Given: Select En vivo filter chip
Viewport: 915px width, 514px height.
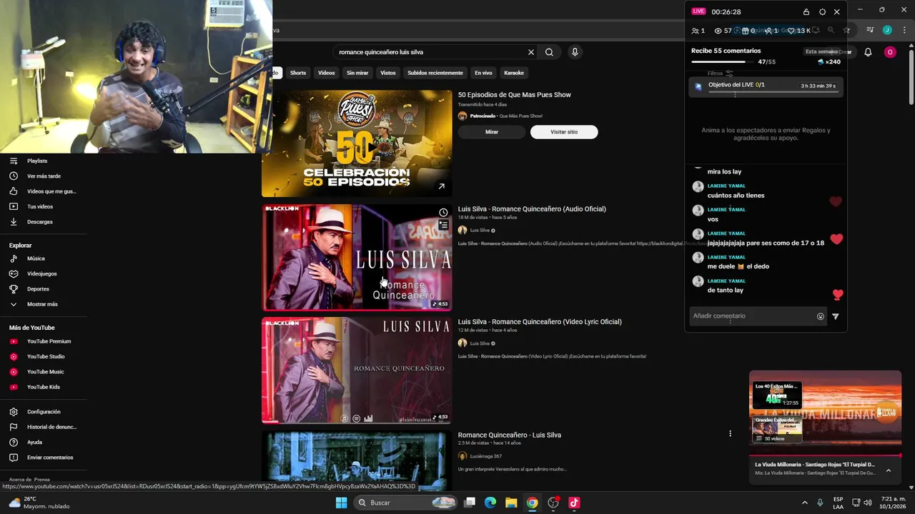Looking at the screenshot, I should (x=483, y=73).
